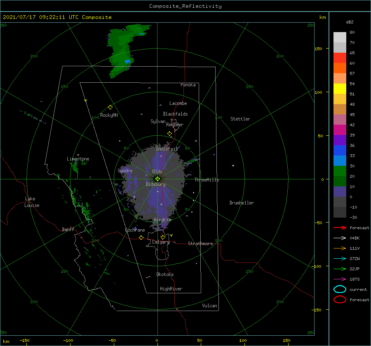Click the red forecast ellipse legend icon
The width and height of the screenshot is (371, 346).
[x=340, y=300]
